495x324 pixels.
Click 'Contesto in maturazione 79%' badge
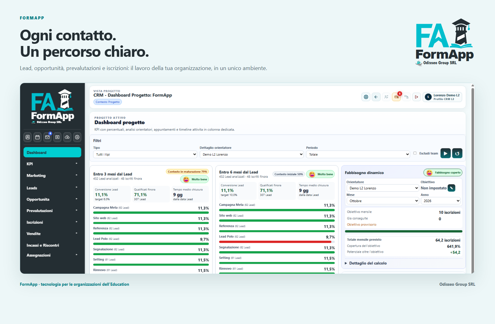[187, 172]
